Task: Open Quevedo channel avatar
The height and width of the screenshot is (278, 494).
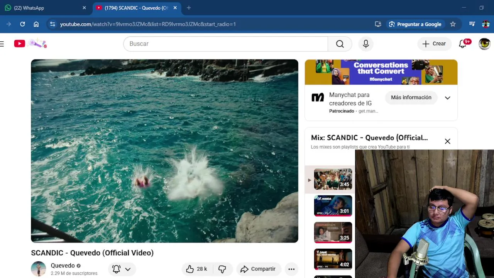Action: click(39, 269)
